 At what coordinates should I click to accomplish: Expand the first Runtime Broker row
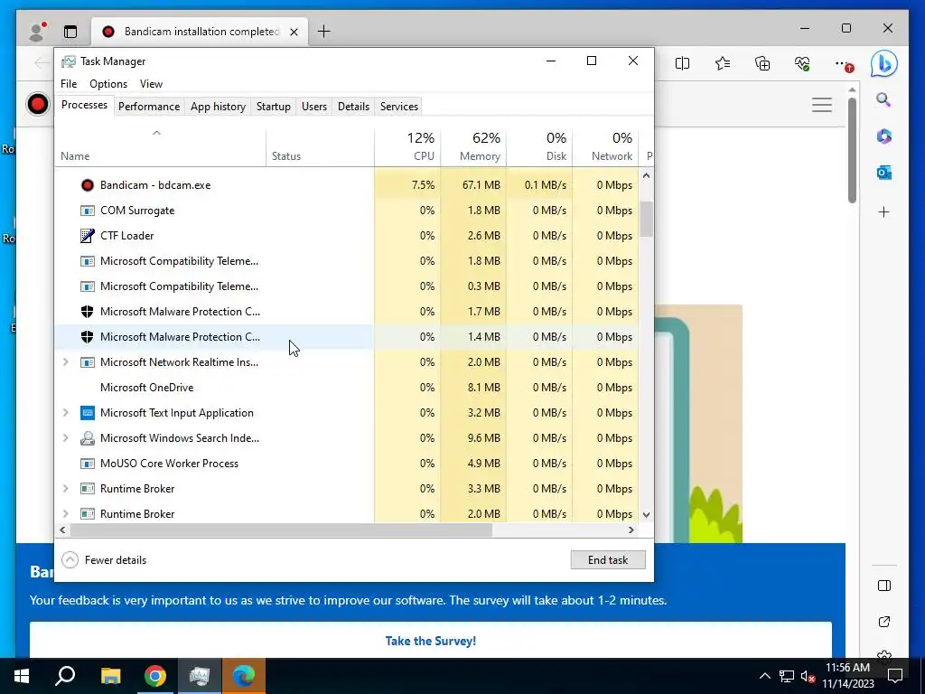[x=65, y=489]
